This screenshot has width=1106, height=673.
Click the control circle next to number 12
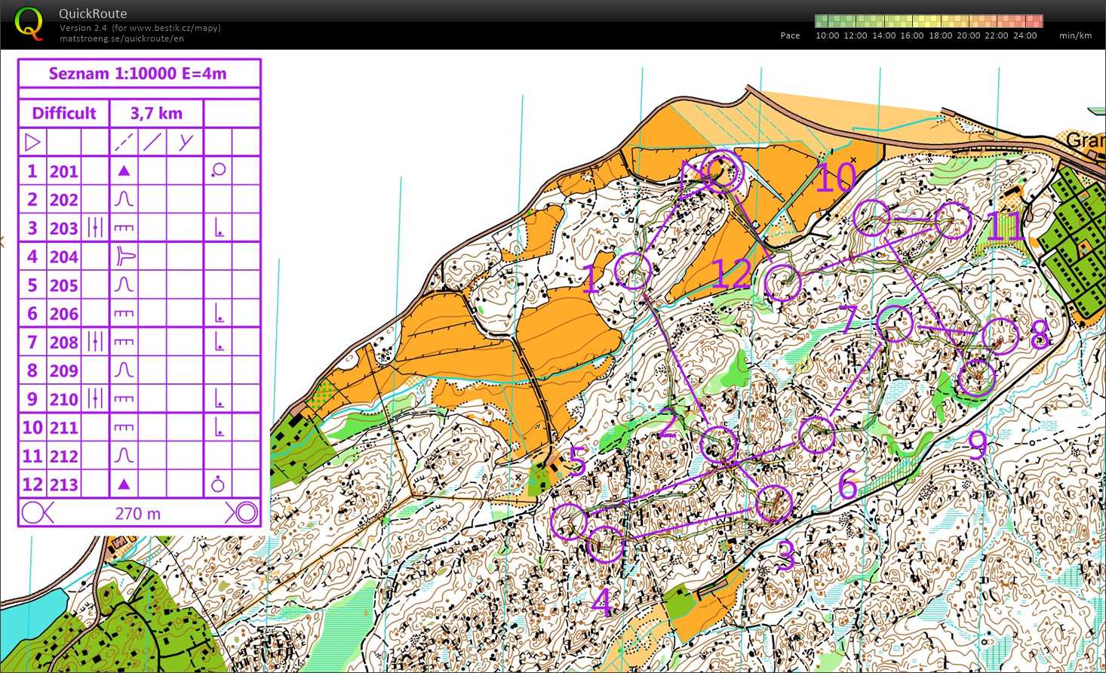[782, 283]
